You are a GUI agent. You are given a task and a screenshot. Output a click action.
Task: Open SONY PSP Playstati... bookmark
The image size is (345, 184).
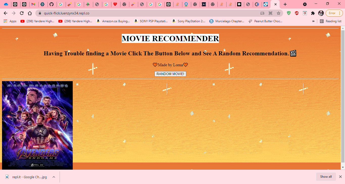[x=151, y=21]
